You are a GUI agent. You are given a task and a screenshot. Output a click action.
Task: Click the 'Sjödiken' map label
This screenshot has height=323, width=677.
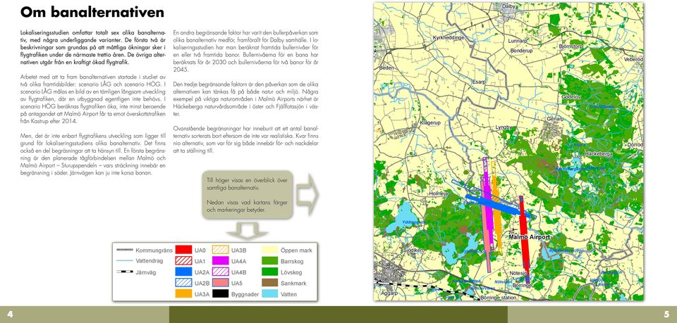[413, 251]
